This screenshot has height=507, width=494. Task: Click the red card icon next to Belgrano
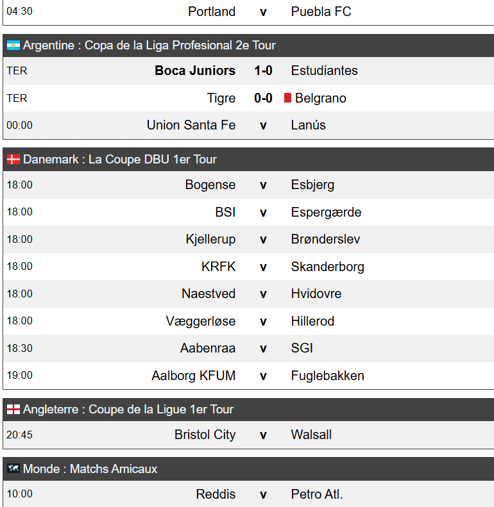[x=287, y=97]
